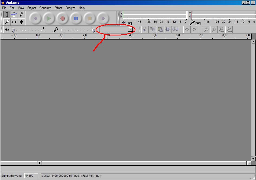
Task: Click the mixer toolbar speaker icon
Action: pos(7,30)
